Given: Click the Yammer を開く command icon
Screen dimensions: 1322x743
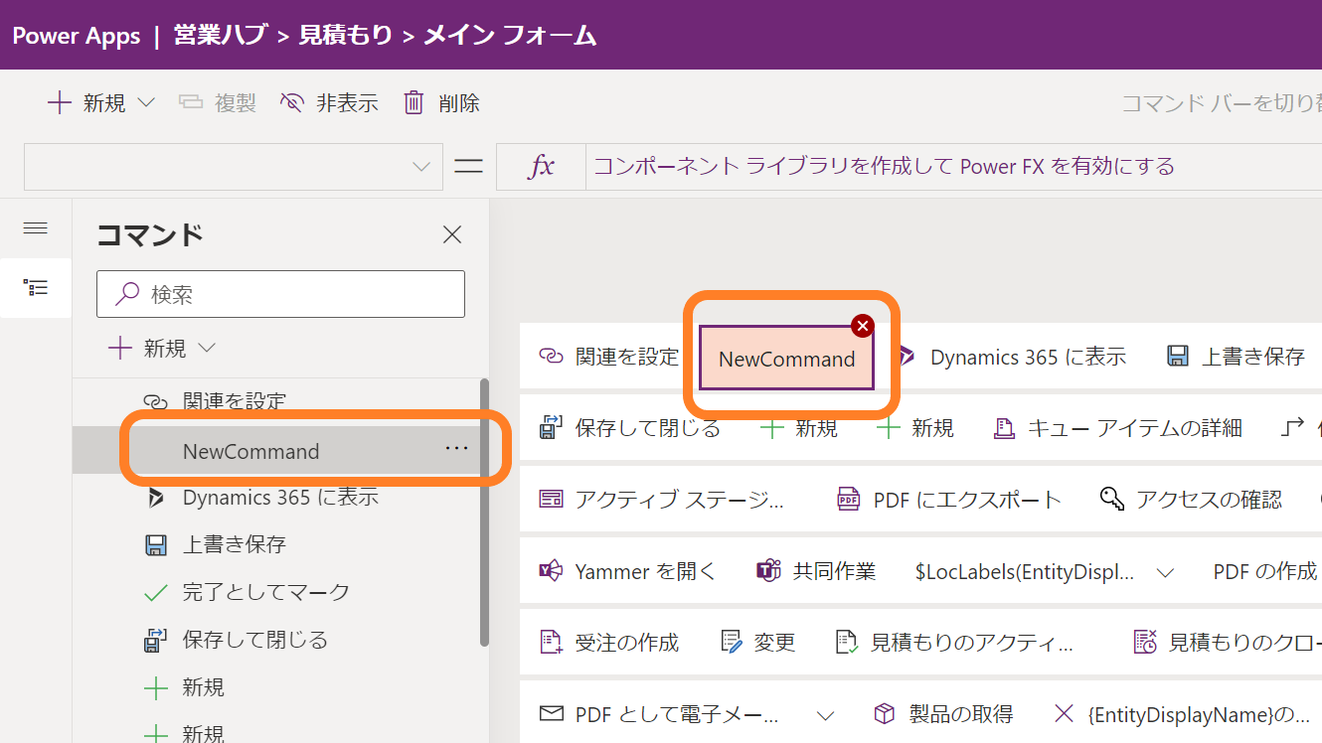Looking at the screenshot, I should [x=550, y=571].
